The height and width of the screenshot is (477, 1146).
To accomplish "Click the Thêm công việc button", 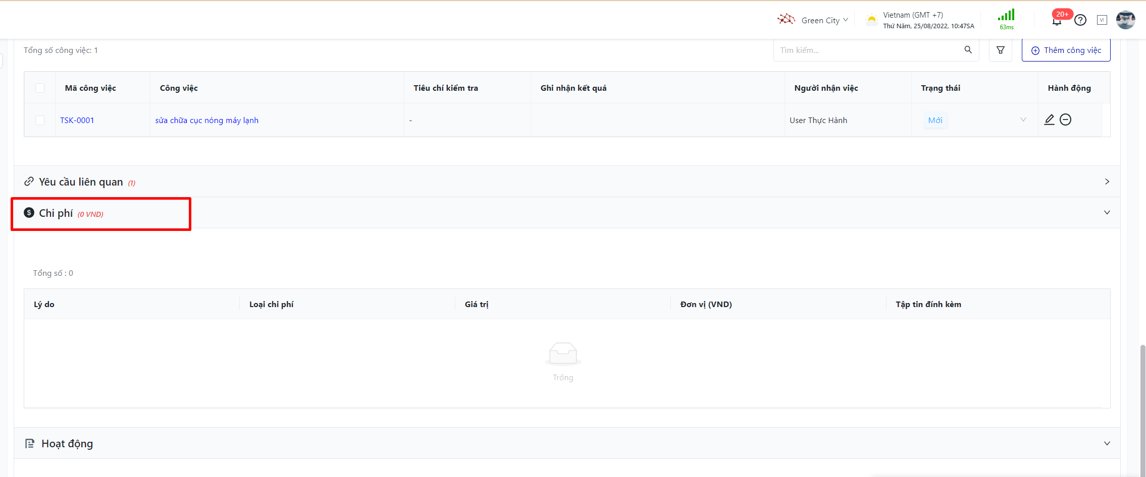I will tap(1066, 50).
